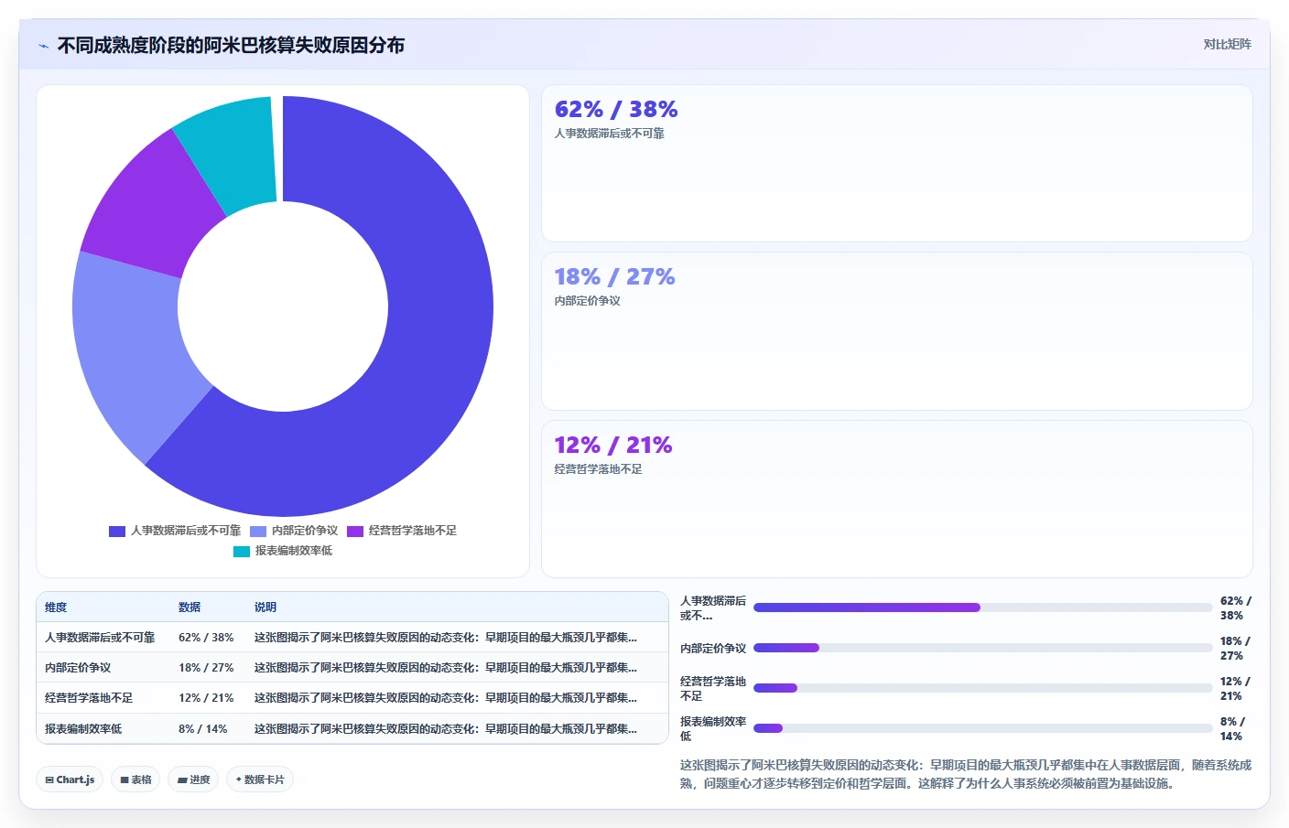Click table value 18% / 27%

point(206,668)
